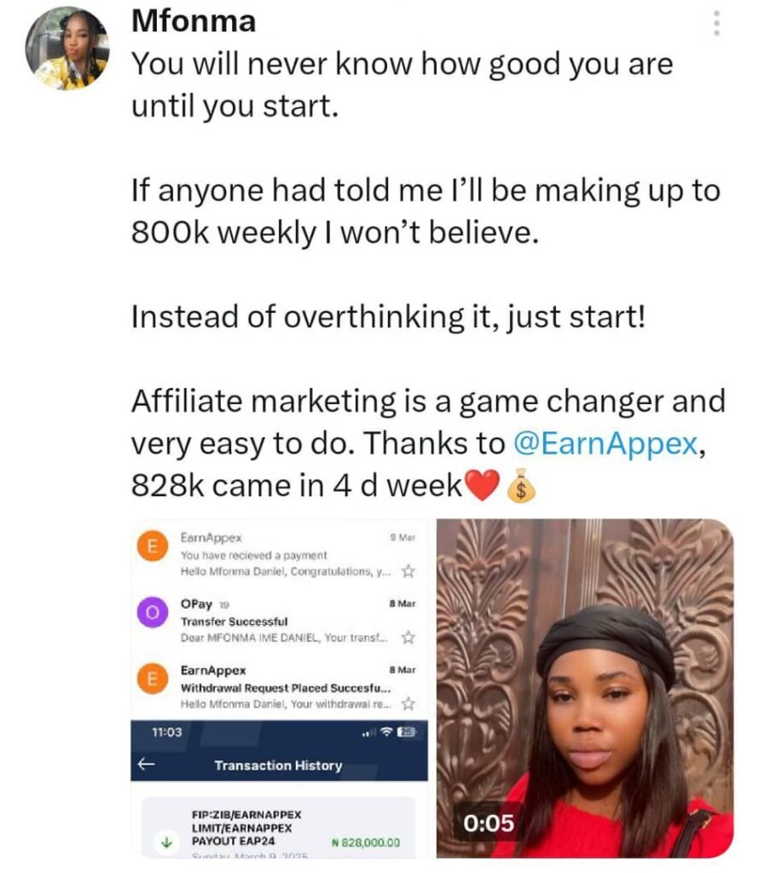Tap the Transaction History header title
The image size is (759, 873).
(278, 766)
